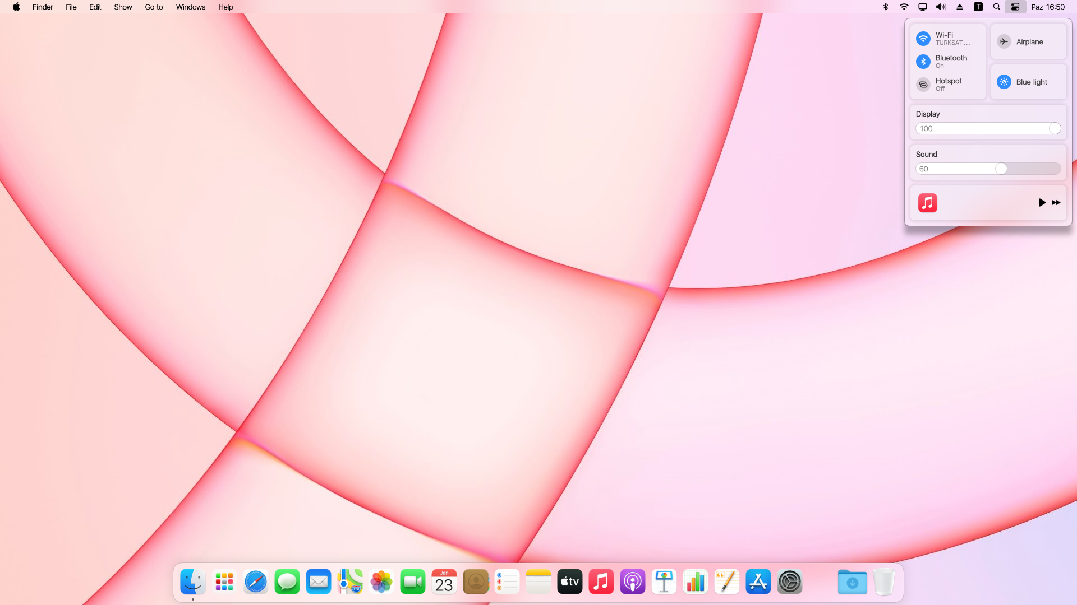Launch the App Store from dock
This screenshot has height=605, width=1077.
pos(758,582)
